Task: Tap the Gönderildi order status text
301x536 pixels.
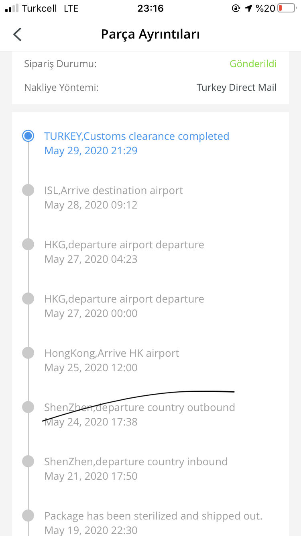Action: pos(253,64)
